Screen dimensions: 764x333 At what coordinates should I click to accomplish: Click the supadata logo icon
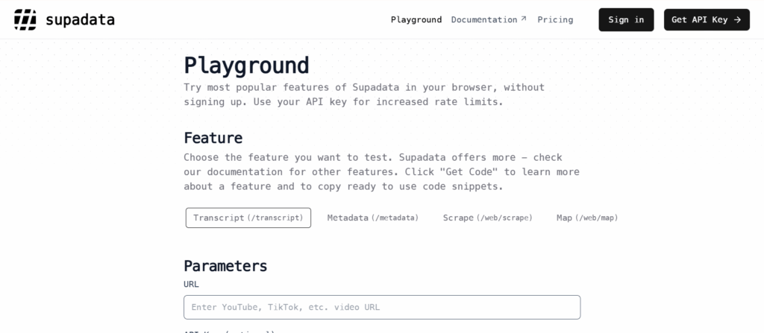click(25, 19)
